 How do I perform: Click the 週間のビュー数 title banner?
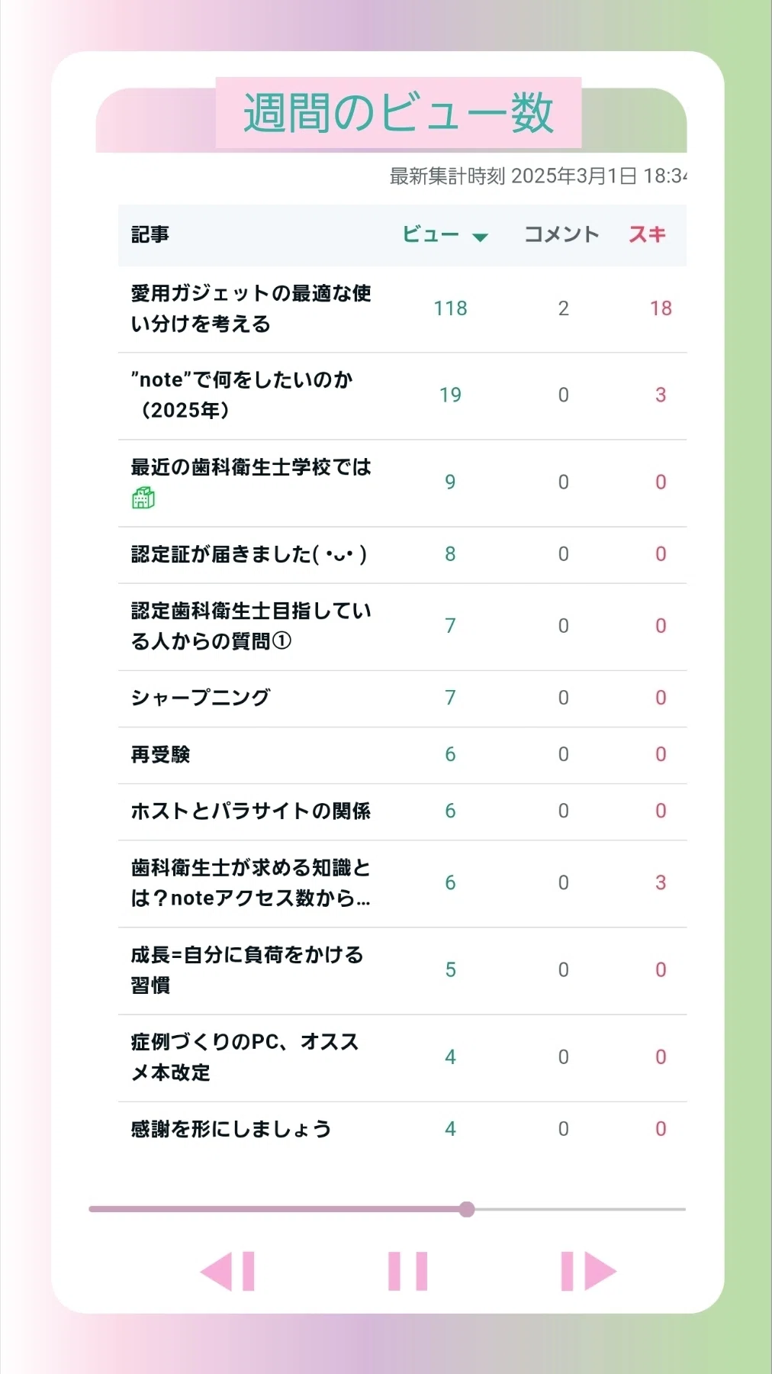398,113
